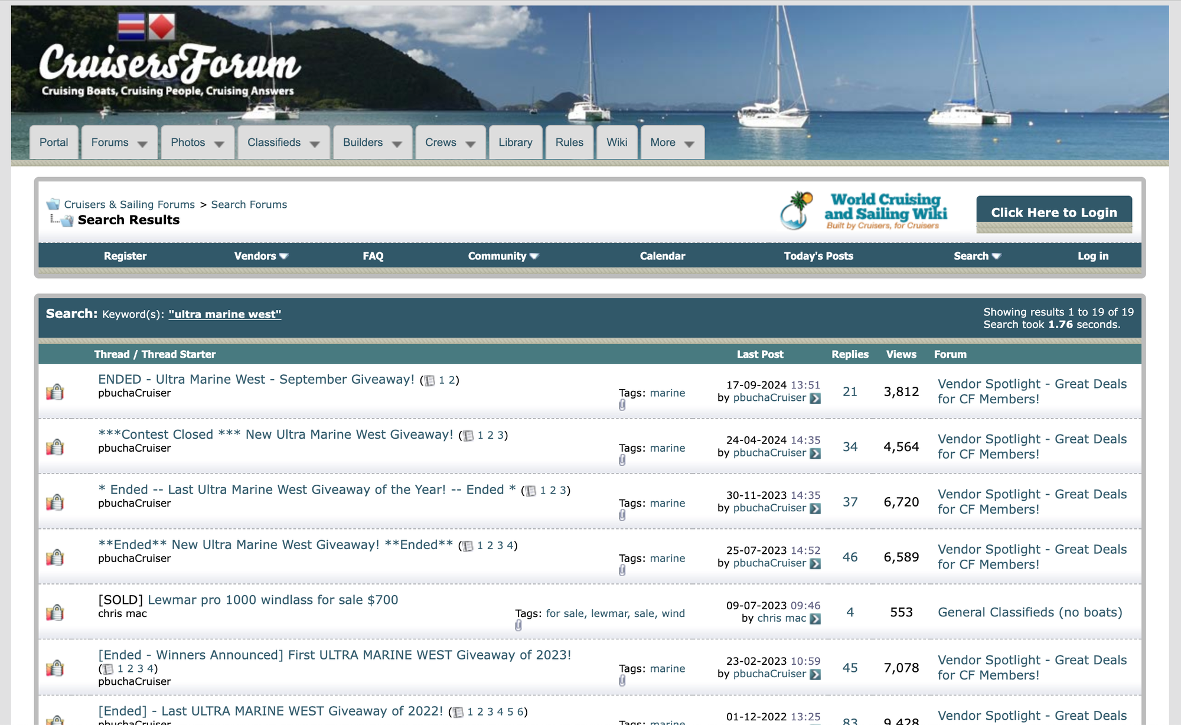Click paperclip attachment icon in Lewmar windlass row
The image size is (1181, 725).
click(x=518, y=625)
